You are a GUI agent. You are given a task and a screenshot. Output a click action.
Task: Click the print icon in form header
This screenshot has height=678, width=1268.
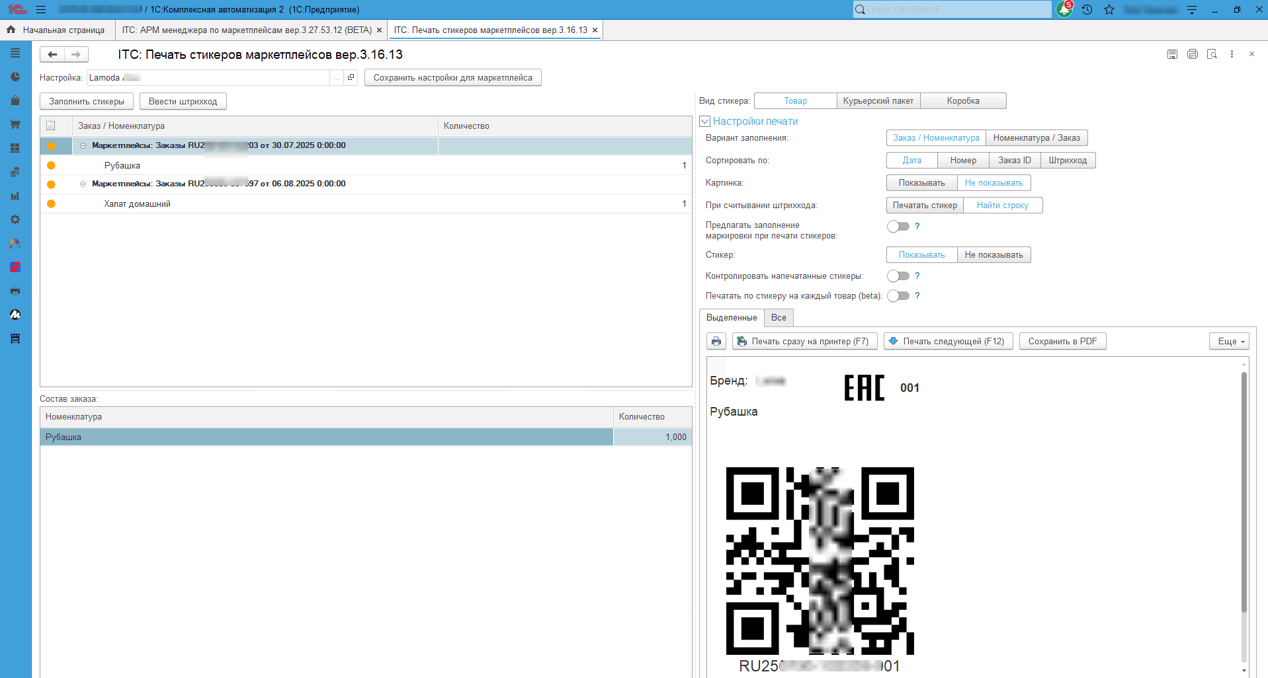coord(1192,54)
